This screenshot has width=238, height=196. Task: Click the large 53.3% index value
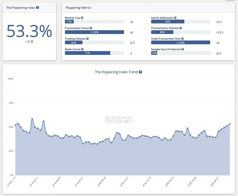(29, 31)
